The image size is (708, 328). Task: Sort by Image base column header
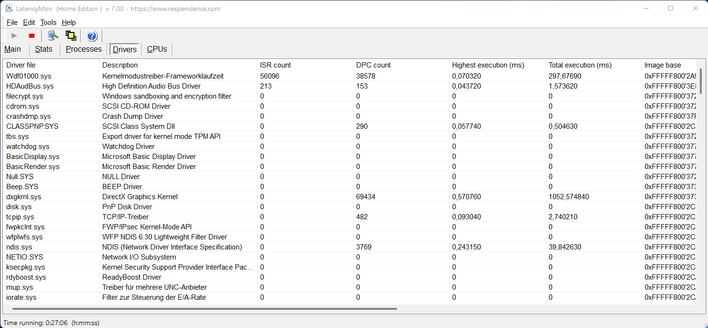[x=669, y=65]
